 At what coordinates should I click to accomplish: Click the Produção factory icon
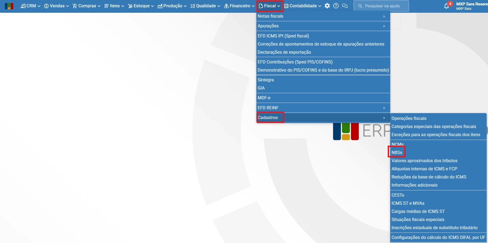tap(160, 6)
